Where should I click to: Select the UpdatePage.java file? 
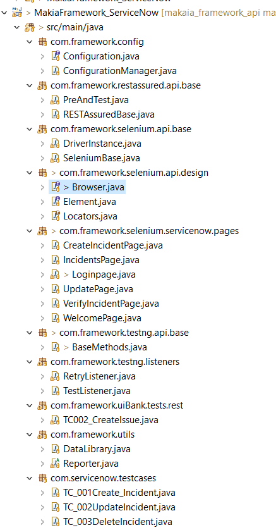coord(98,288)
